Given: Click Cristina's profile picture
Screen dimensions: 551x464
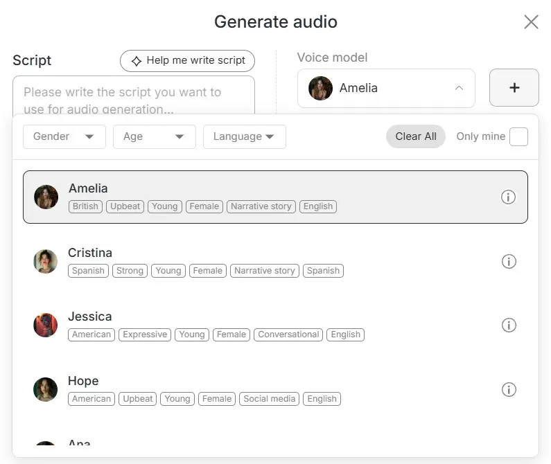Looking at the screenshot, I should coord(46,261).
